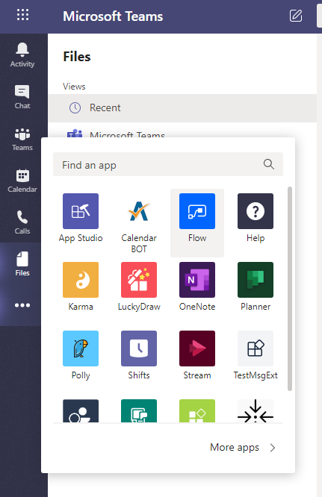Click the Microsoft Teams title
This screenshot has width=322, height=497.
click(113, 16)
